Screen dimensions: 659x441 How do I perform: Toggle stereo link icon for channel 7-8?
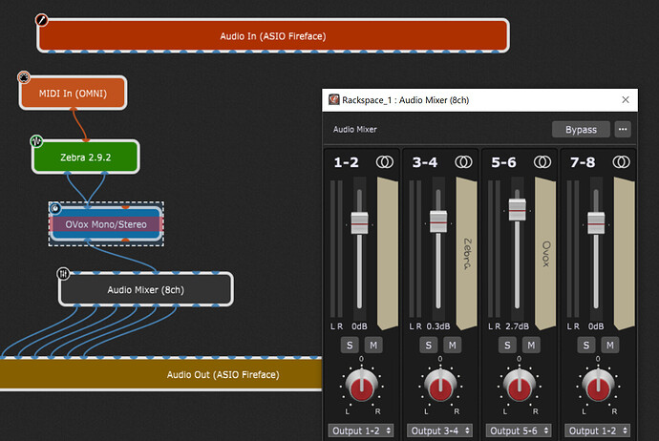pyautogui.click(x=621, y=162)
